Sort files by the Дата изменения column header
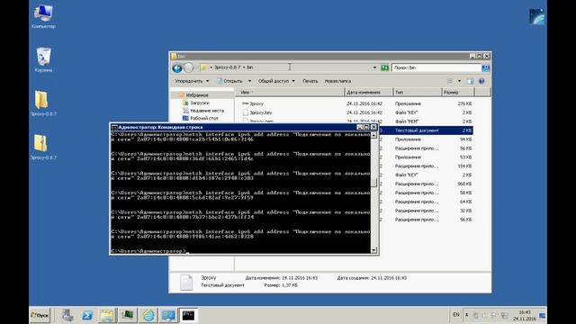This screenshot has width=576, height=324. [x=369, y=92]
